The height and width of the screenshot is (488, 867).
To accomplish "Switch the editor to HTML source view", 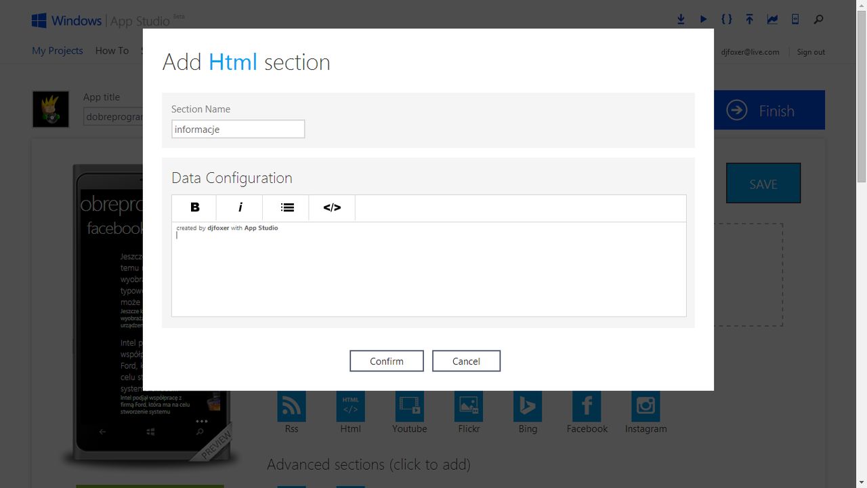I will 332,208.
